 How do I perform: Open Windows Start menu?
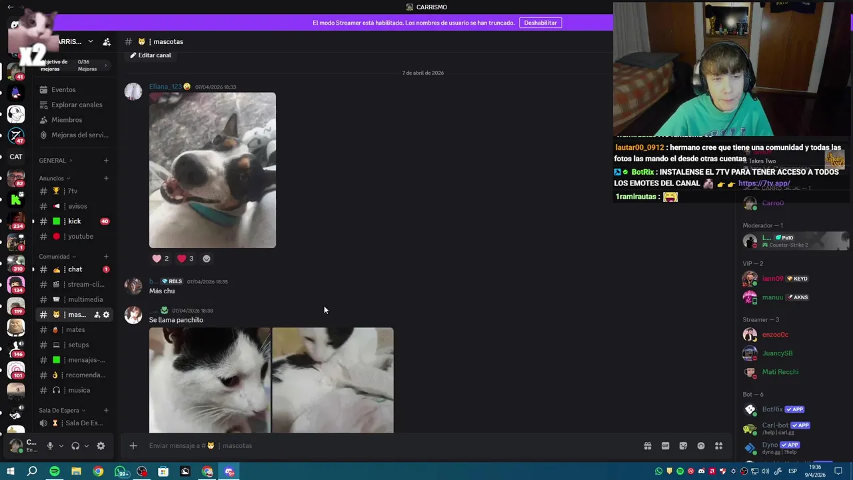(x=10, y=471)
